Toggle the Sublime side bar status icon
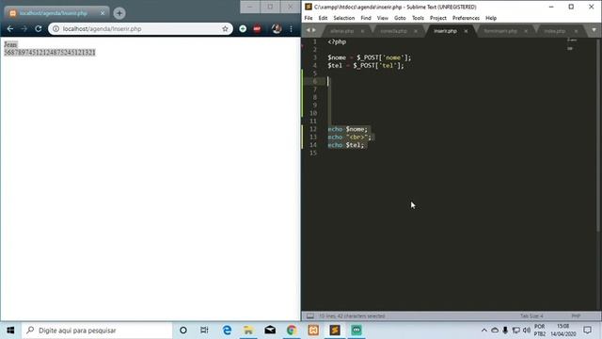 tap(309, 316)
